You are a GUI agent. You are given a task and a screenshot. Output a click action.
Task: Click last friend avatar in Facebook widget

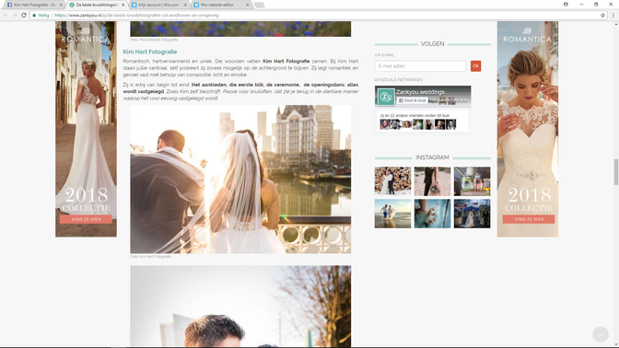tap(450, 124)
